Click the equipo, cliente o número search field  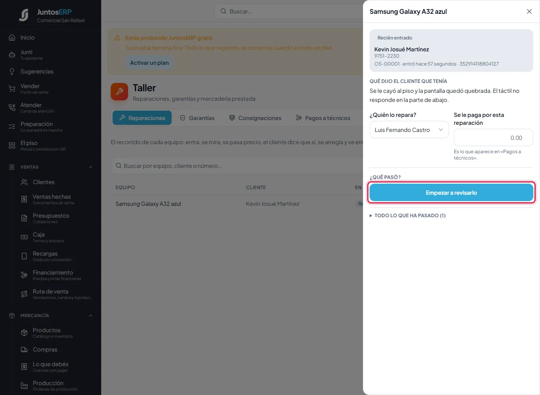pyautogui.click(x=237, y=166)
